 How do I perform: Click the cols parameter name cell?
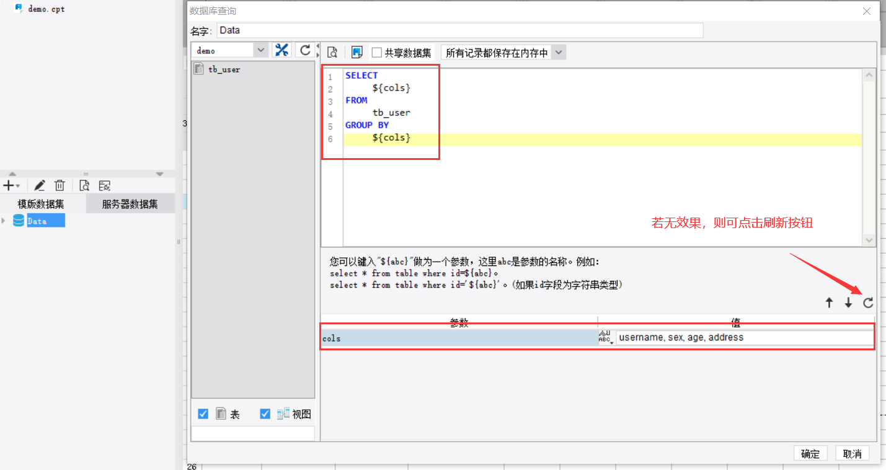(x=459, y=338)
